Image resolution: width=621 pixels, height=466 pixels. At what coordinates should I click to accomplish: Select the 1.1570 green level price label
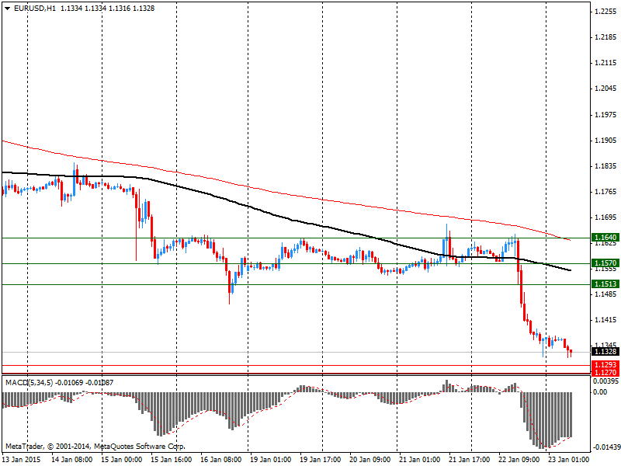(x=605, y=263)
